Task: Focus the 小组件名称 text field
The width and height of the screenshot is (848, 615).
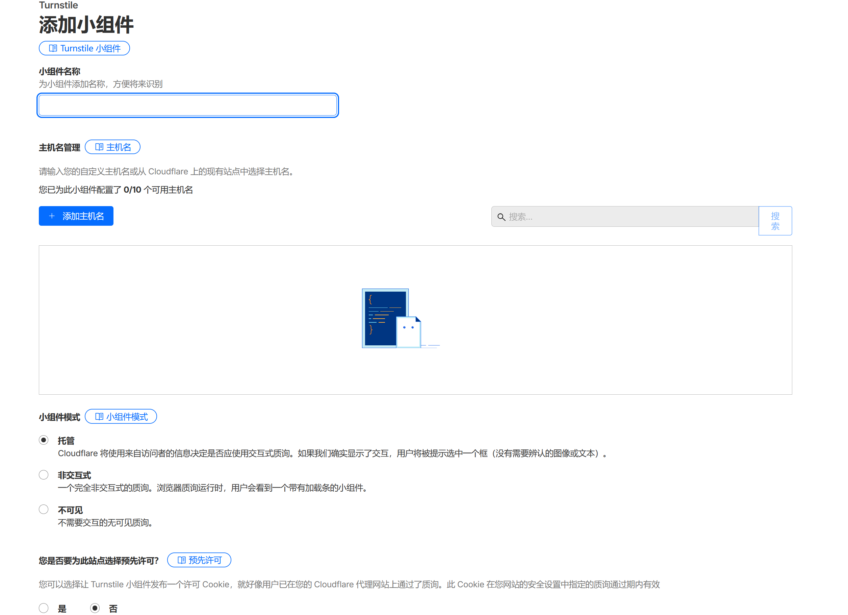Action: (x=188, y=105)
